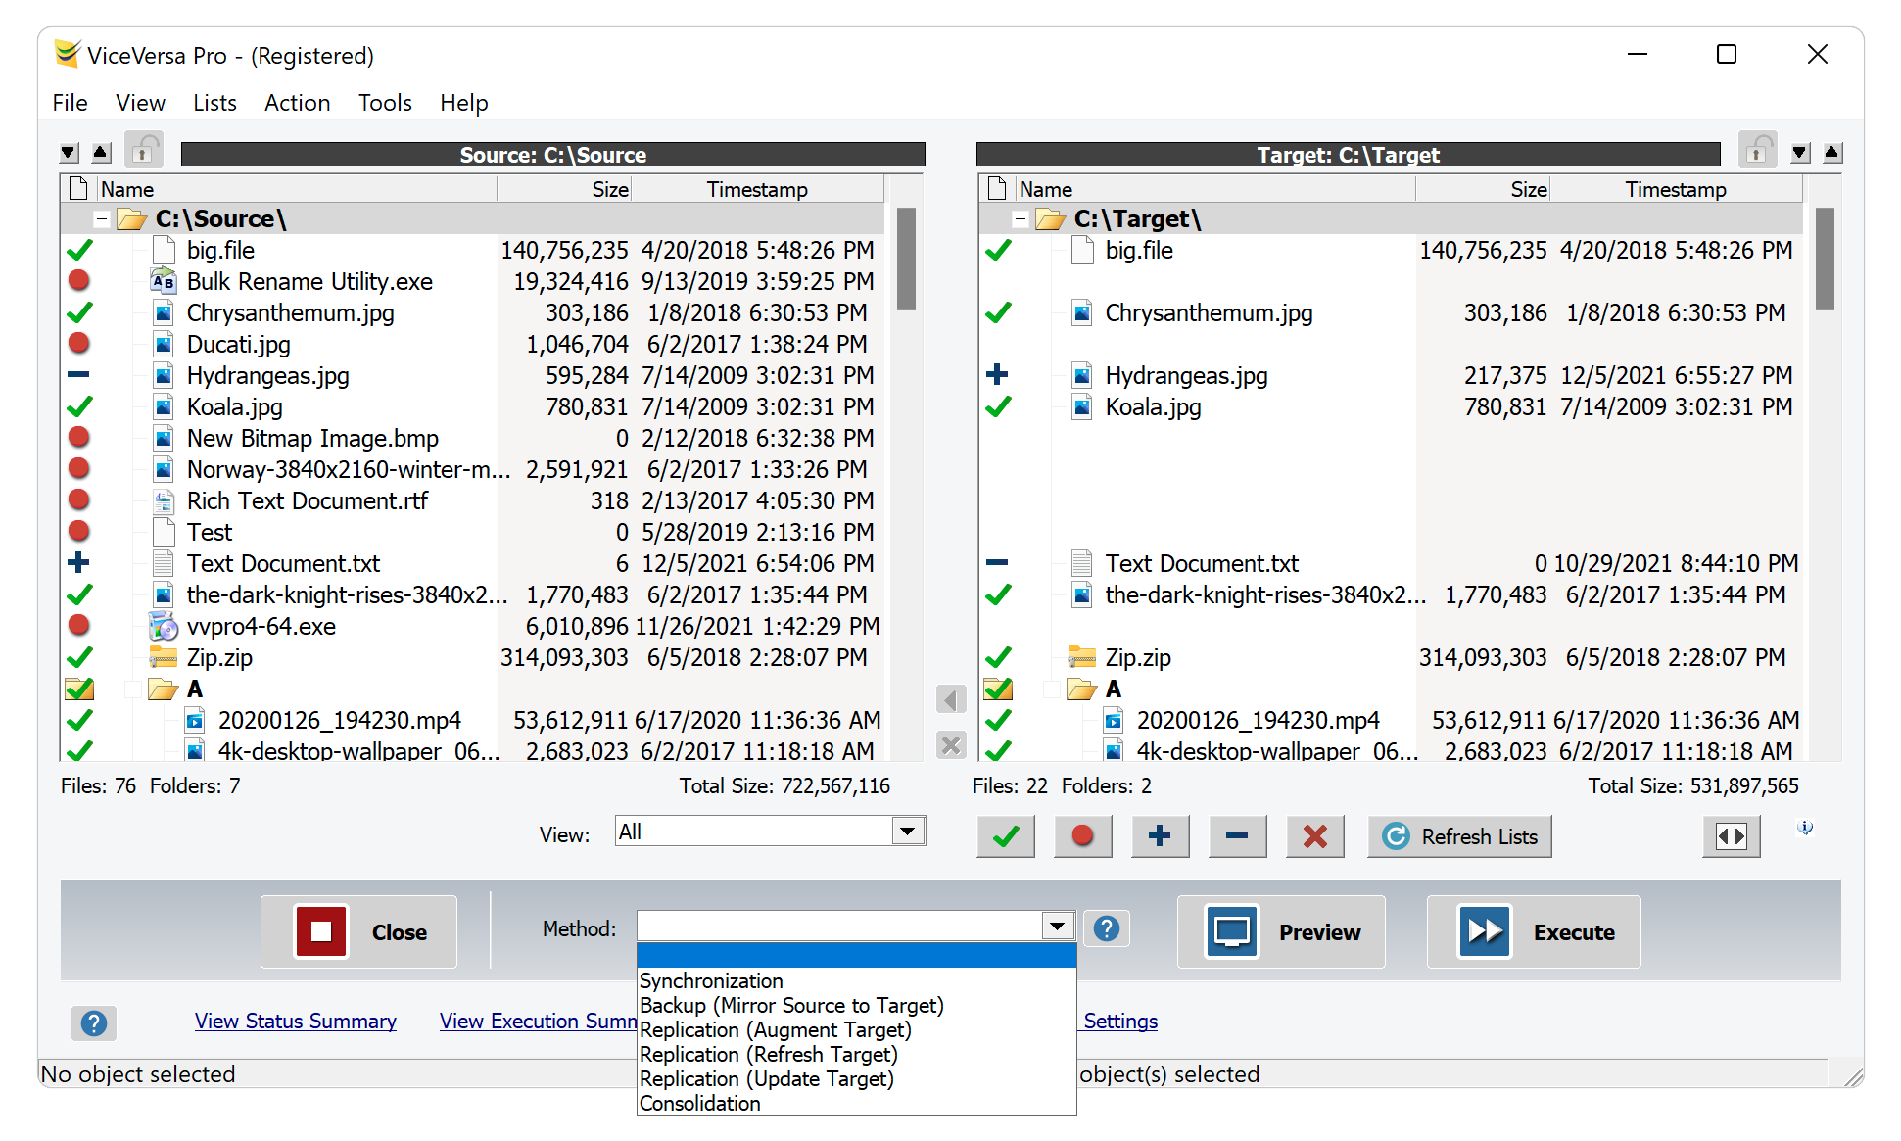Screen dimensions: 1901x1141
Task: Select Hydrangeas.jpg in Target list
Action: pos(1186,376)
